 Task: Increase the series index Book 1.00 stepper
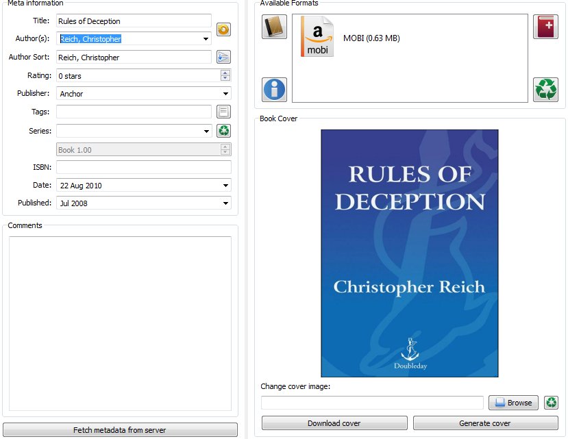[x=225, y=147]
